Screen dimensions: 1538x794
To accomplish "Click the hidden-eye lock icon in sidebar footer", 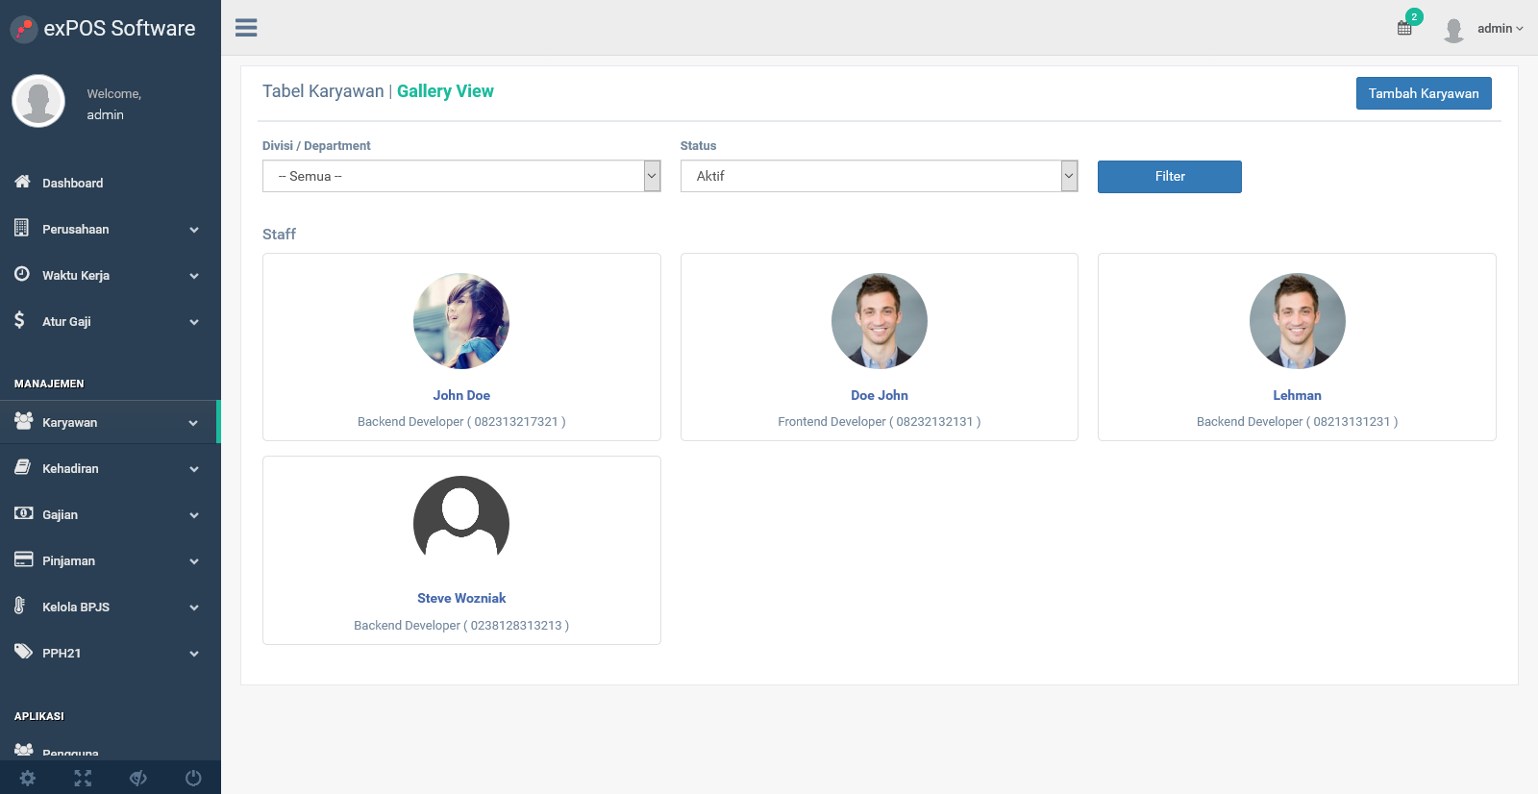I will click(138, 778).
